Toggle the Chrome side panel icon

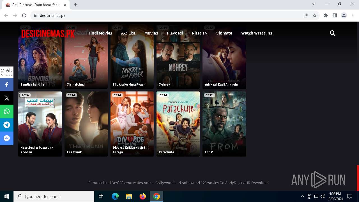pyautogui.click(x=335, y=15)
